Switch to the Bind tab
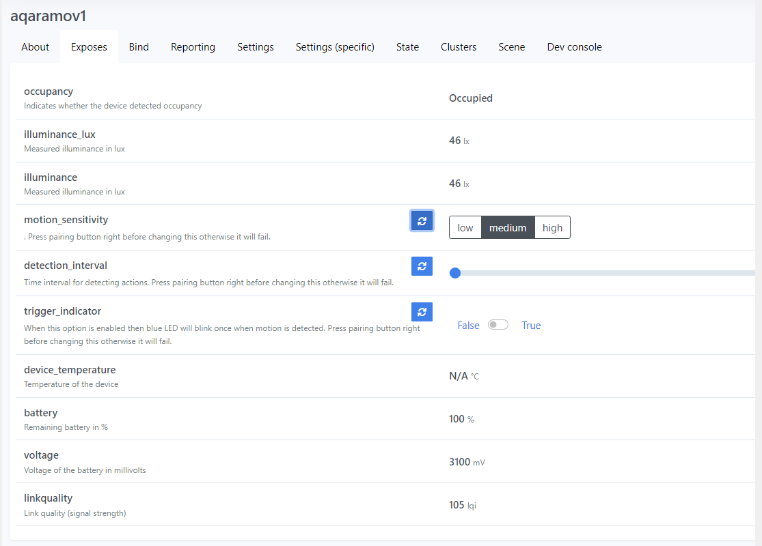Image resolution: width=762 pixels, height=546 pixels. [139, 47]
